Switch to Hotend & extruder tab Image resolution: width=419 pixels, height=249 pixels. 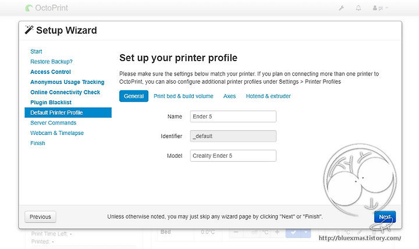(268, 96)
